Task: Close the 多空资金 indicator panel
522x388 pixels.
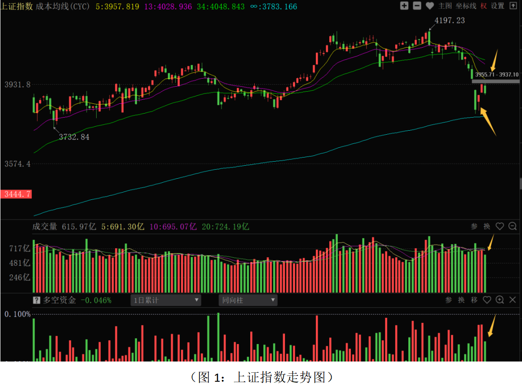Action: coord(513,300)
